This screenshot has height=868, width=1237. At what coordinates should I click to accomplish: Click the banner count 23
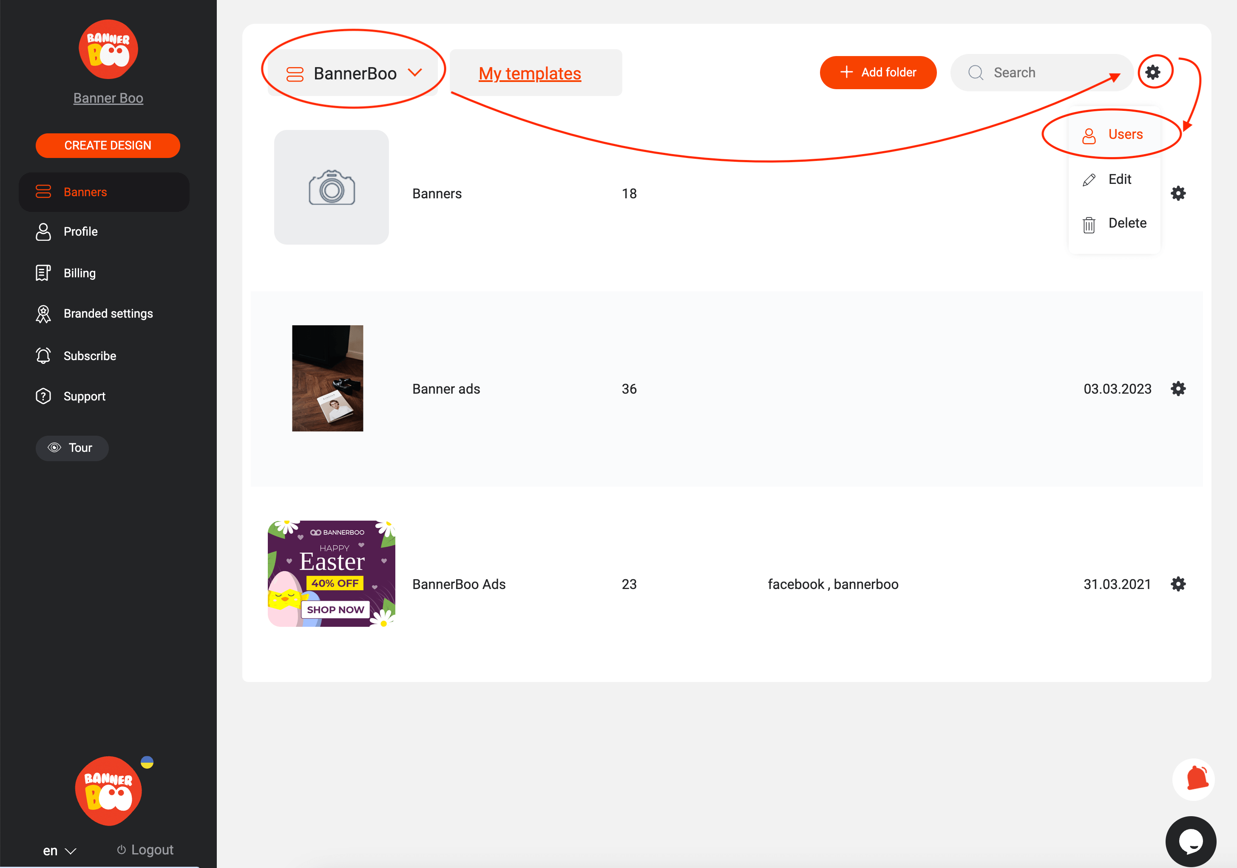point(629,584)
